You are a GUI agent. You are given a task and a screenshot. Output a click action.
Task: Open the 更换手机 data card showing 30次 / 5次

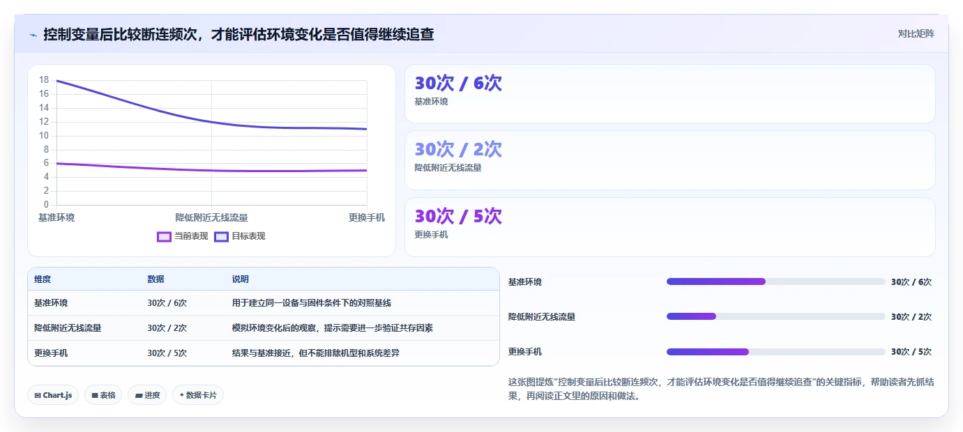point(669,227)
